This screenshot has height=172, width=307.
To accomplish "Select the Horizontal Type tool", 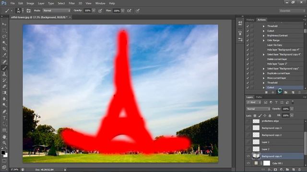I will pos(4,118).
